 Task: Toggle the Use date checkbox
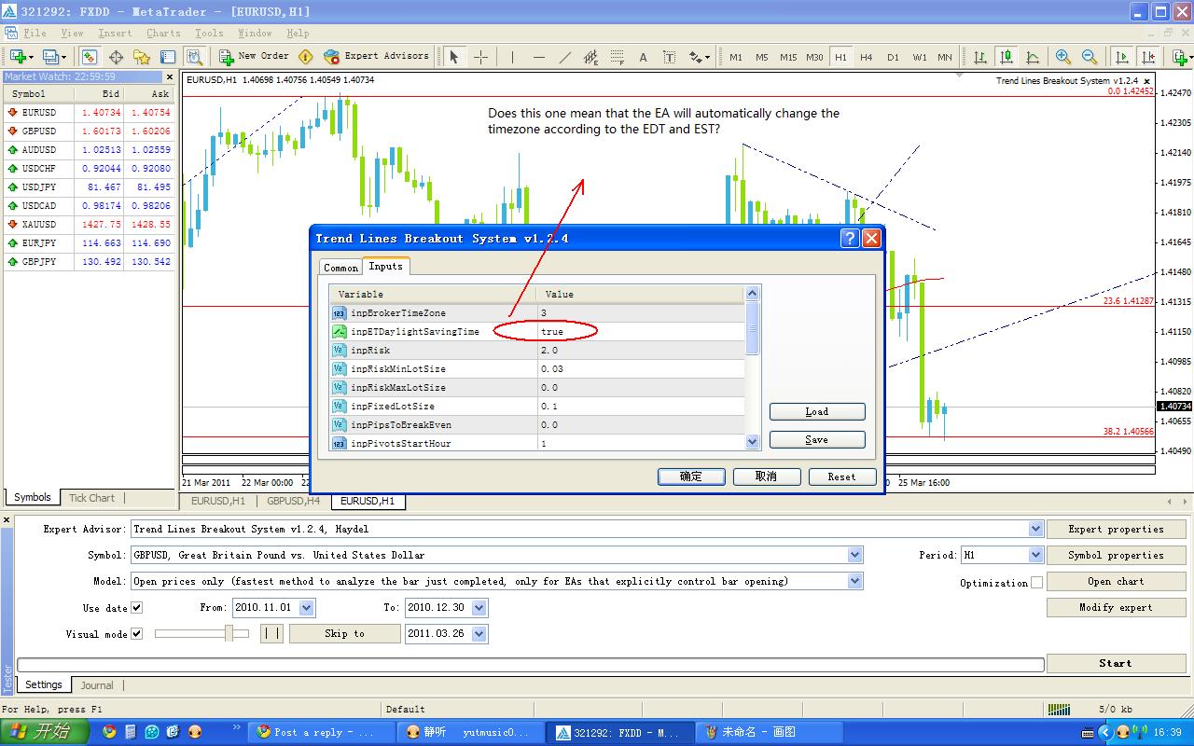[x=137, y=608]
